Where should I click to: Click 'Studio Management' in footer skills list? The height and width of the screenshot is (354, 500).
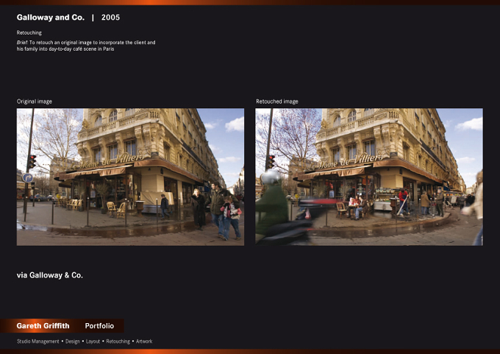pyautogui.click(x=38, y=341)
